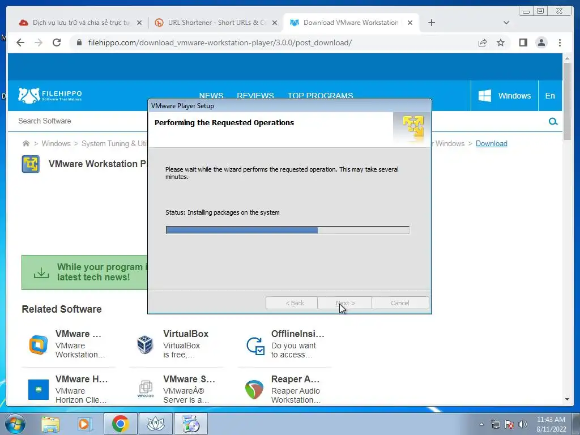Click the Back button in setup wizard
Screen dimensions: 580x435
click(x=292, y=303)
